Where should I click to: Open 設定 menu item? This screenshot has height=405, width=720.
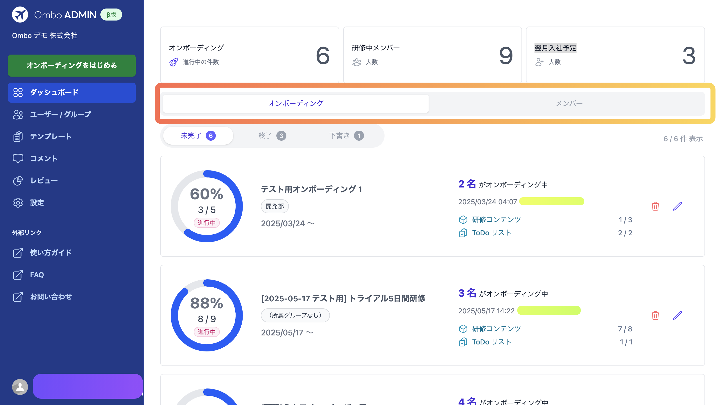point(72,203)
